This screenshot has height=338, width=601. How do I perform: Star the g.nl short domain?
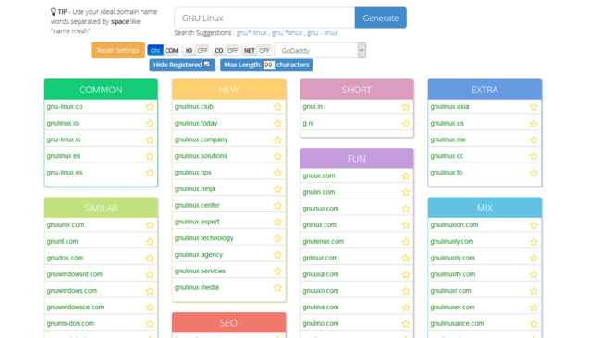point(406,123)
